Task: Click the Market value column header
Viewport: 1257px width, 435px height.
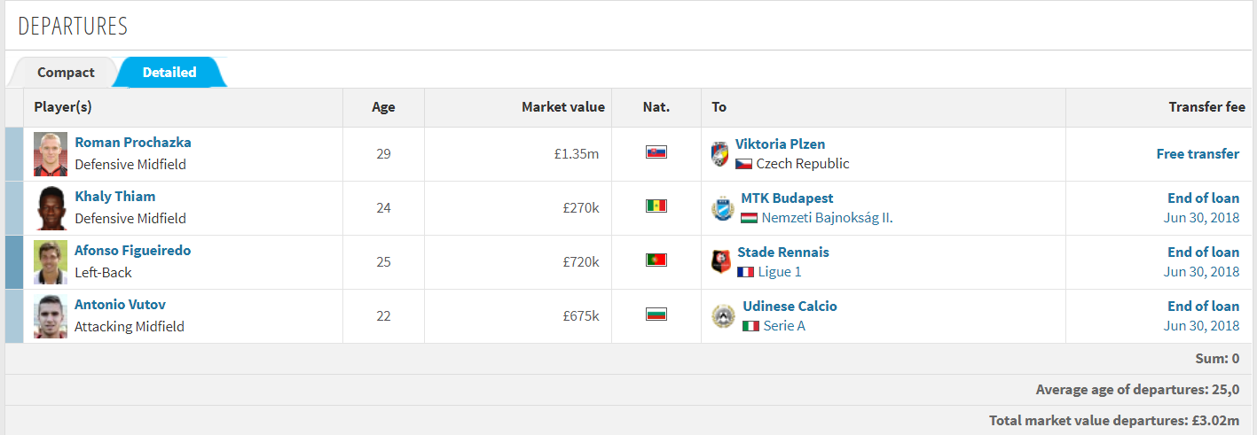Action: coord(563,107)
